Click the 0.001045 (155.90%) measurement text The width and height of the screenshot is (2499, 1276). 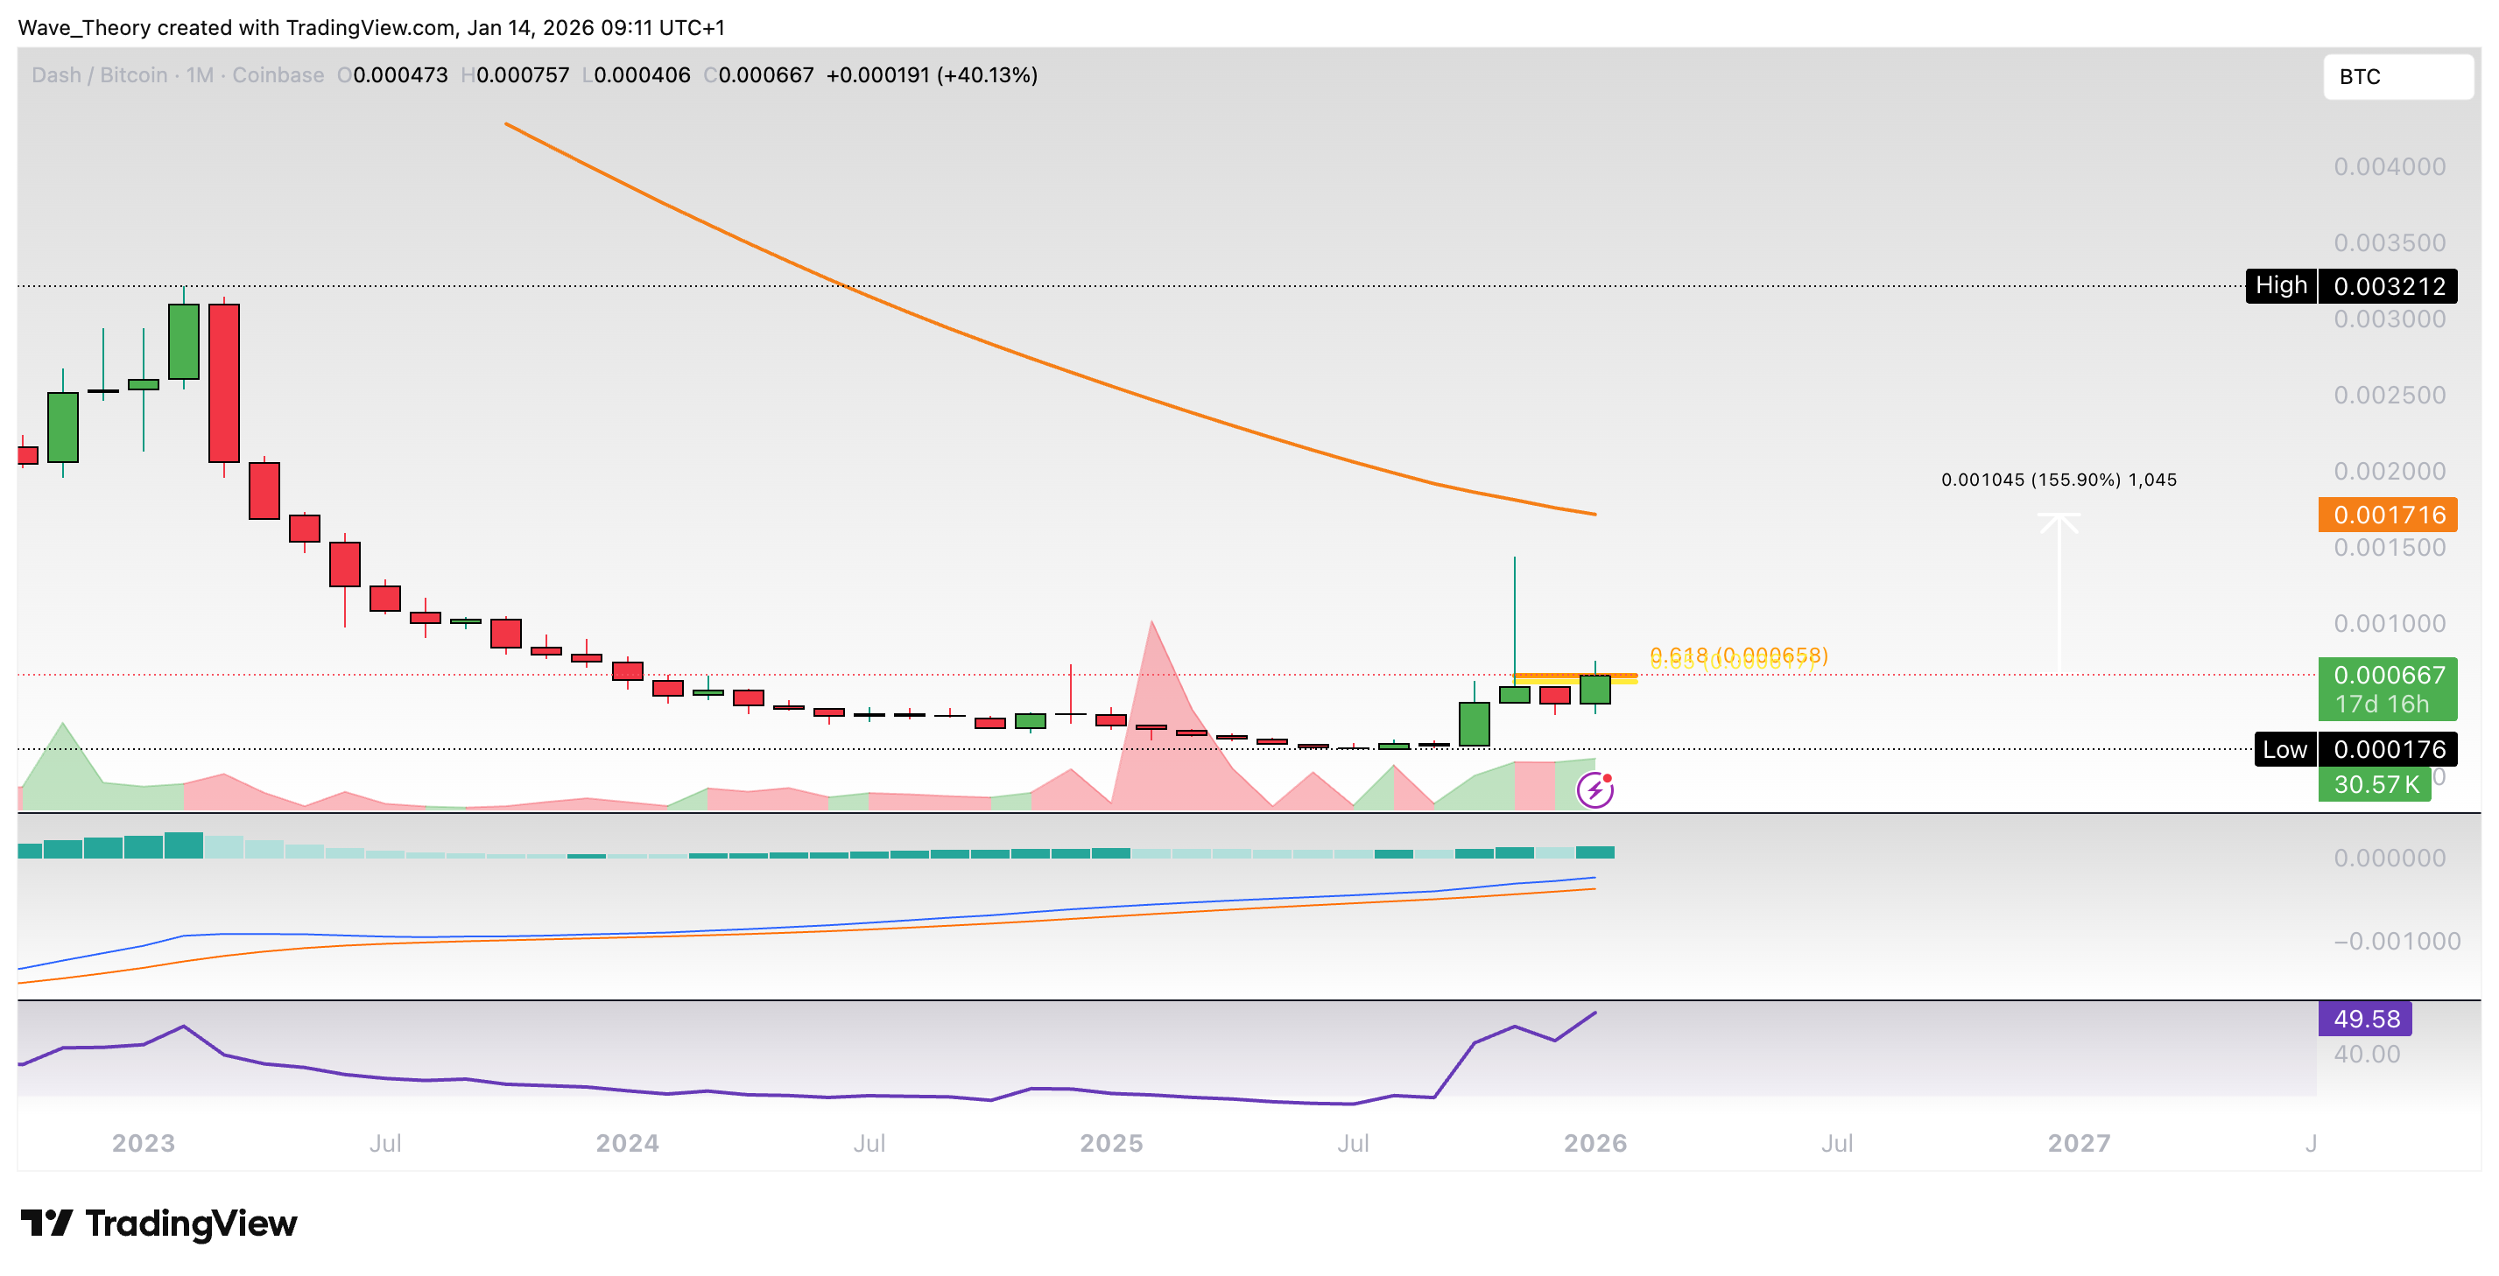tap(2058, 479)
